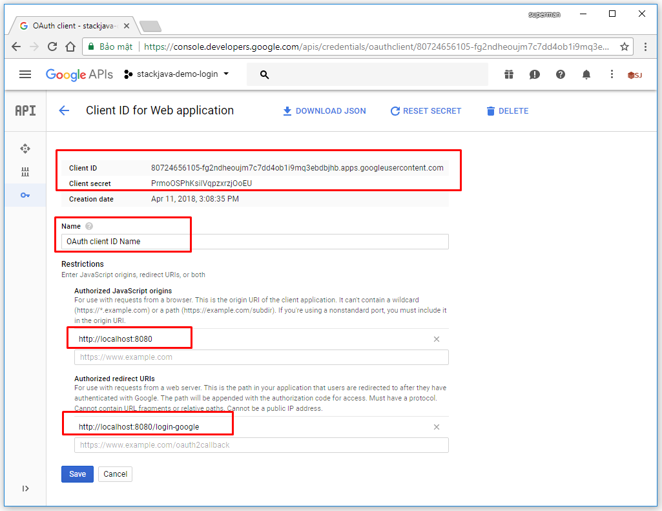Open the stackjava-demo-login project dropdown
Image resolution: width=662 pixels, height=511 pixels.
(176, 74)
